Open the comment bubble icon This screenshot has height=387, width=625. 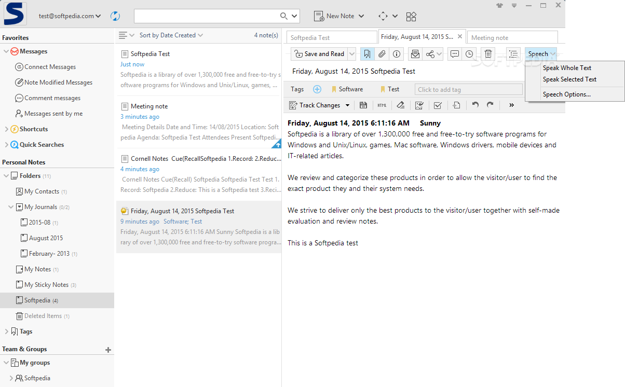point(455,54)
